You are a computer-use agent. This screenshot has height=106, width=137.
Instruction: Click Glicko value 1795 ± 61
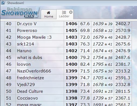102,64
